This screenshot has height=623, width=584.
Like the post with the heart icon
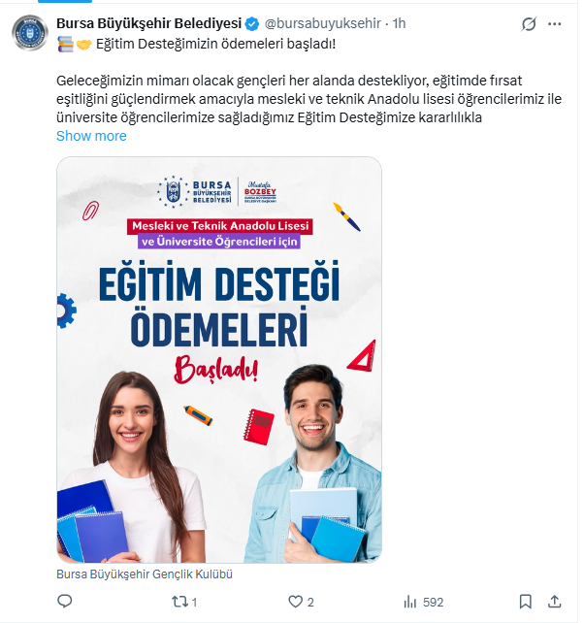(295, 602)
